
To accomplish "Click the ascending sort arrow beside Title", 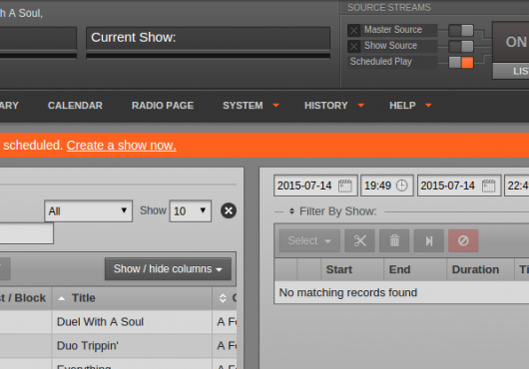I will [62, 298].
